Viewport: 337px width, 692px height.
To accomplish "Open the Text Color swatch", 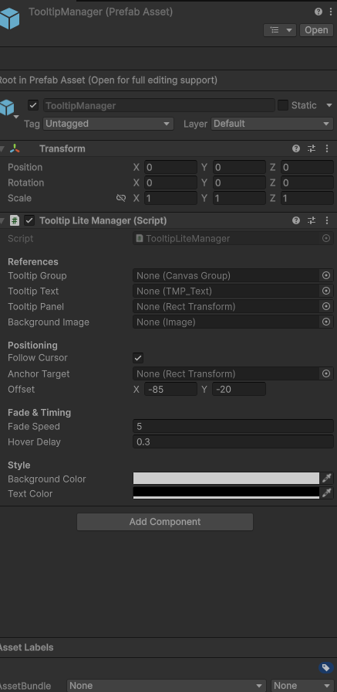I will tap(226, 493).
